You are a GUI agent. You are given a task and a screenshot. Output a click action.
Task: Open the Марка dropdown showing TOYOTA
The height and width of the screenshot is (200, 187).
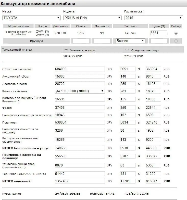(x=31, y=18)
